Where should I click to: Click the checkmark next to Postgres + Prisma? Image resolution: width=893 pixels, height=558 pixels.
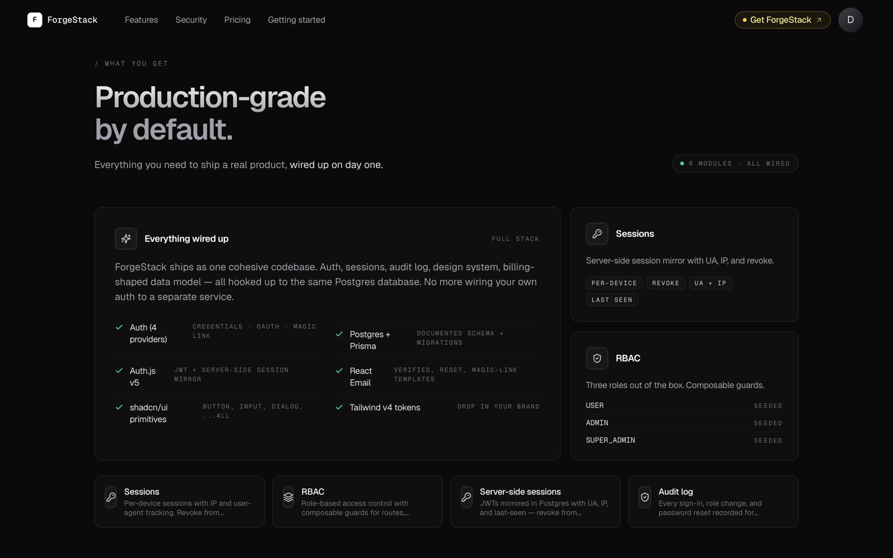coord(339,334)
